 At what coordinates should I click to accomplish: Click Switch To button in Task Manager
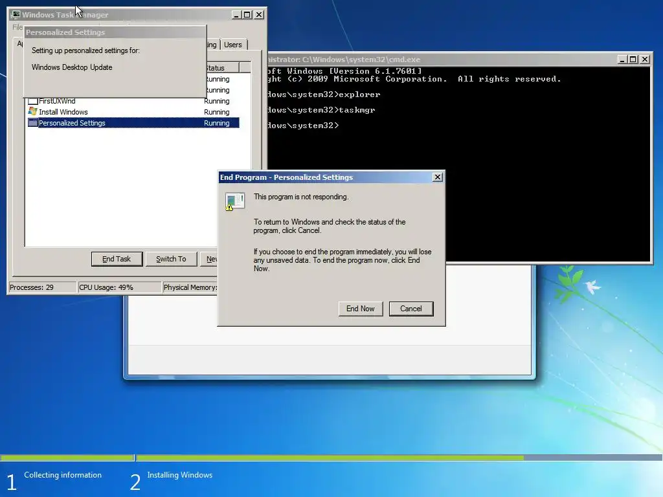[x=171, y=259]
